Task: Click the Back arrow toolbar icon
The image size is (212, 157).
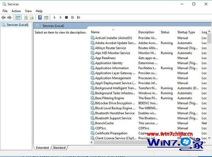Action: tap(4, 18)
